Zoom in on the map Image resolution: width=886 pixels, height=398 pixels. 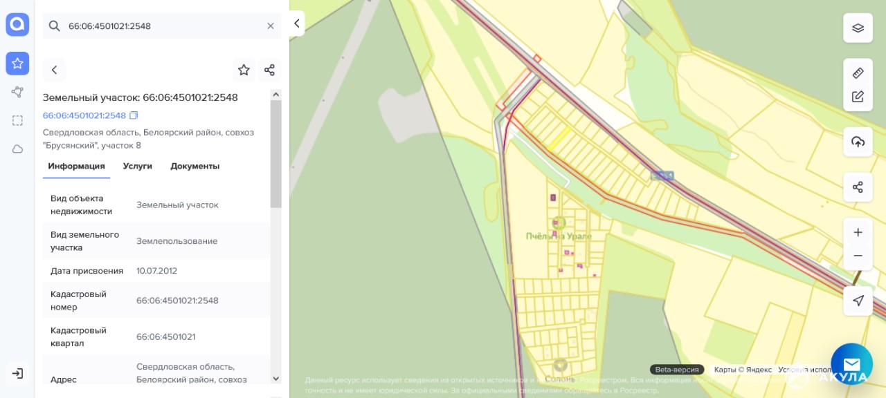coord(858,232)
